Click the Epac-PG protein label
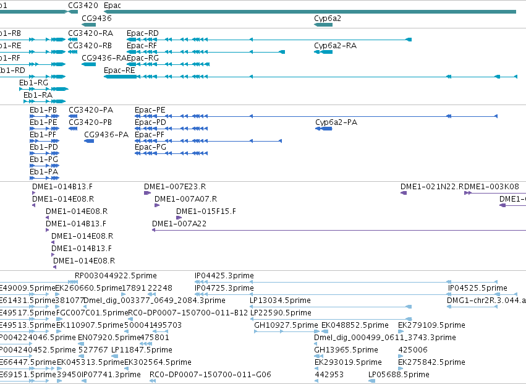 tap(150, 147)
